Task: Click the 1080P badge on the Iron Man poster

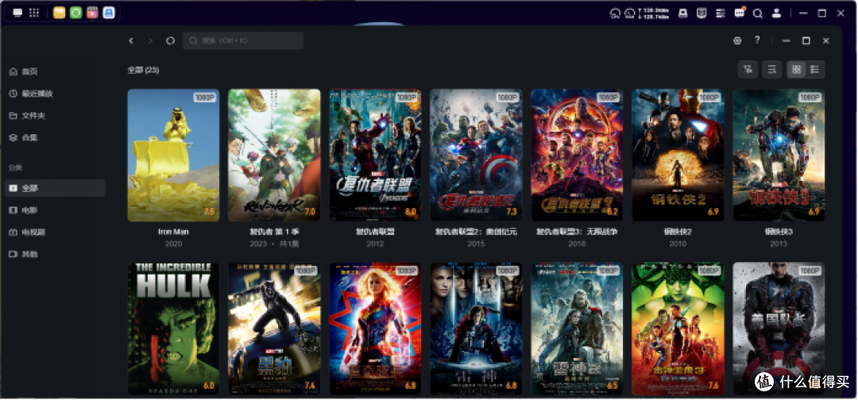Action: tap(205, 98)
